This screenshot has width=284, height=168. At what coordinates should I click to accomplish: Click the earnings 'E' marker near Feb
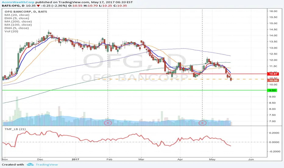[108, 123]
